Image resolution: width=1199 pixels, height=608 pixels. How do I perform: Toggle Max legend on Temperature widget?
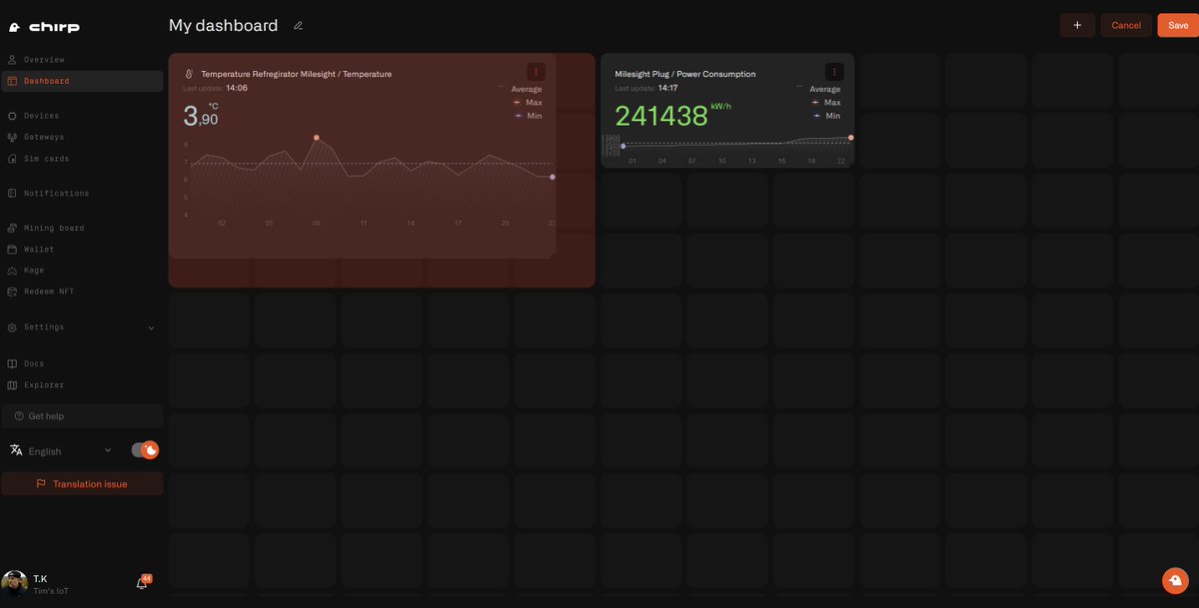(x=528, y=103)
